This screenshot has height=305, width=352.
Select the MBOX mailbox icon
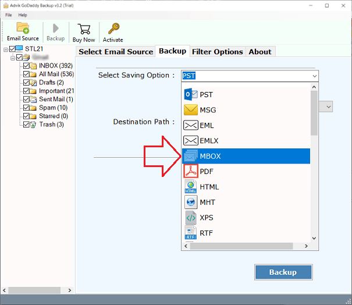click(x=191, y=156)
